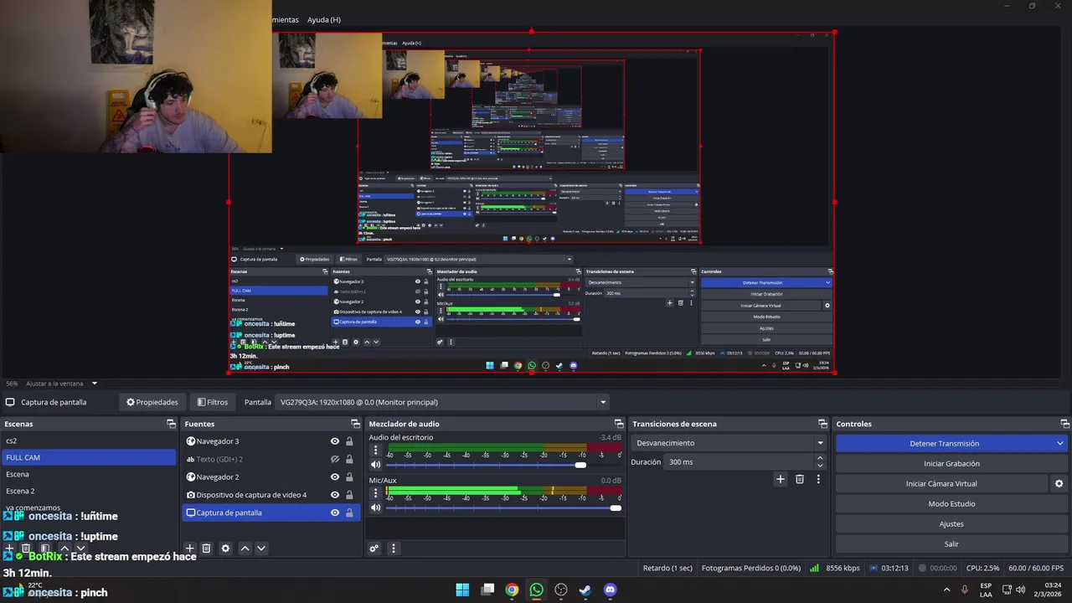Undock the Controles panel
This screenshot has height=603, width=1072.
[x=1064, y=424]
